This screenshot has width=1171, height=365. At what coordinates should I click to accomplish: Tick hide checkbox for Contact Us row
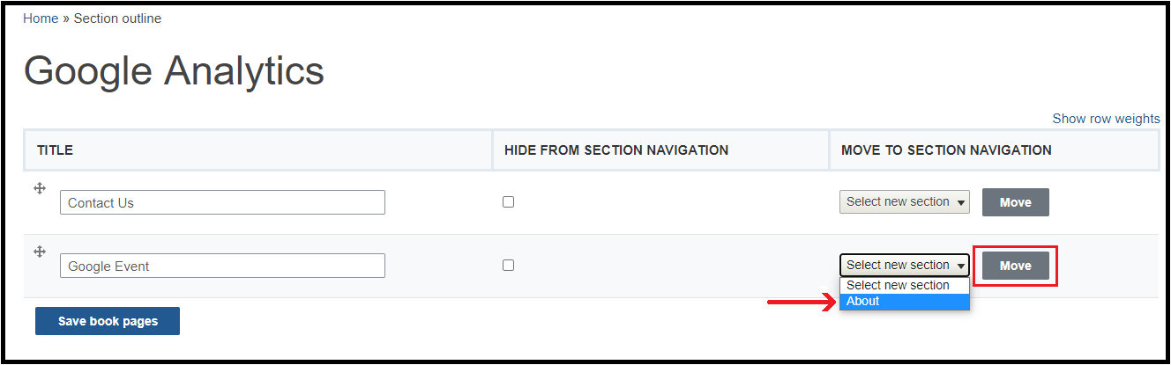tap(508, 201)
